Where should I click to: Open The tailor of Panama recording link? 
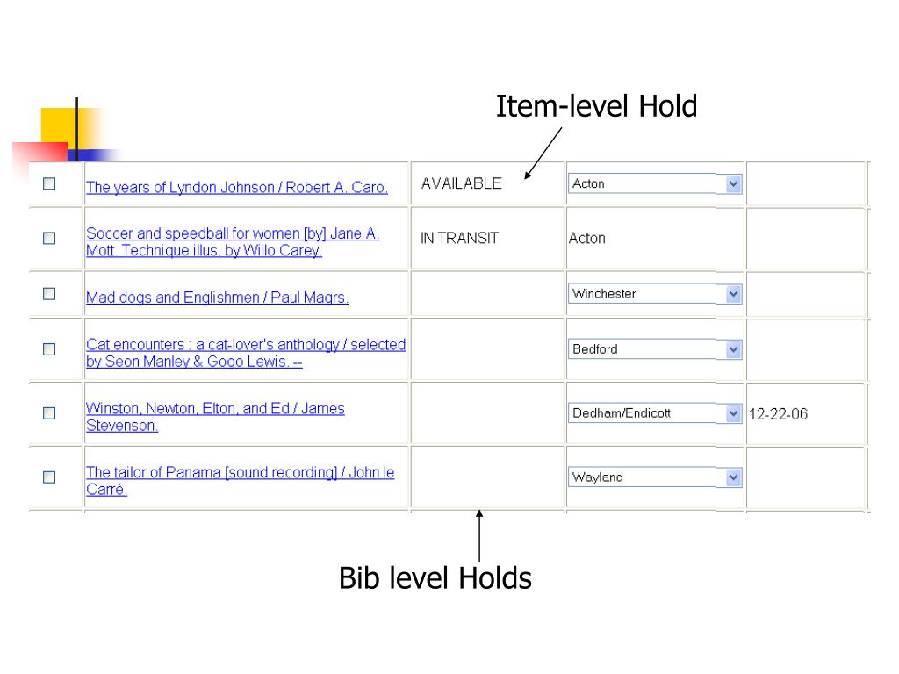(241, 481)
